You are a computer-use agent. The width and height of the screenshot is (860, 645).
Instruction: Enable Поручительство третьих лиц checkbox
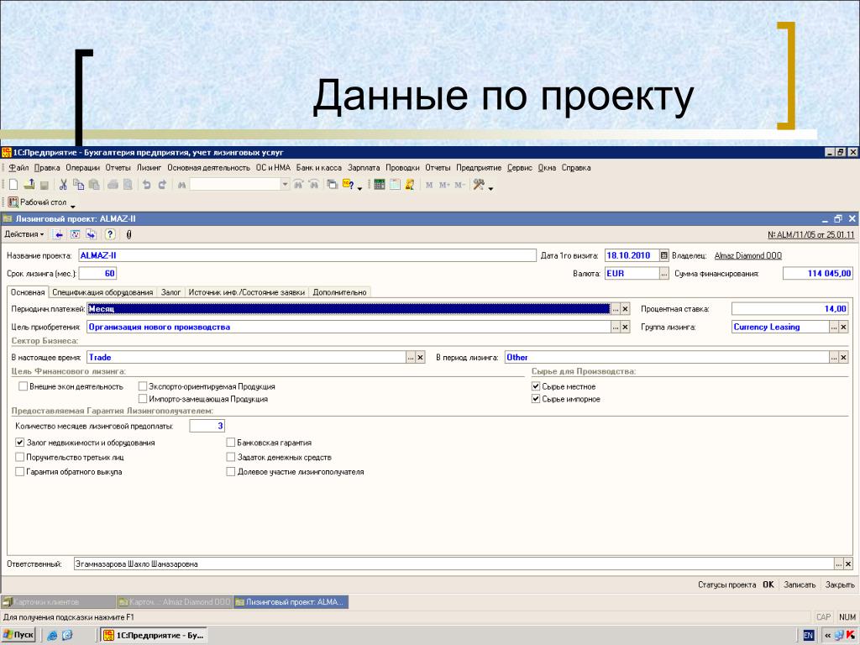click(20, 457)
